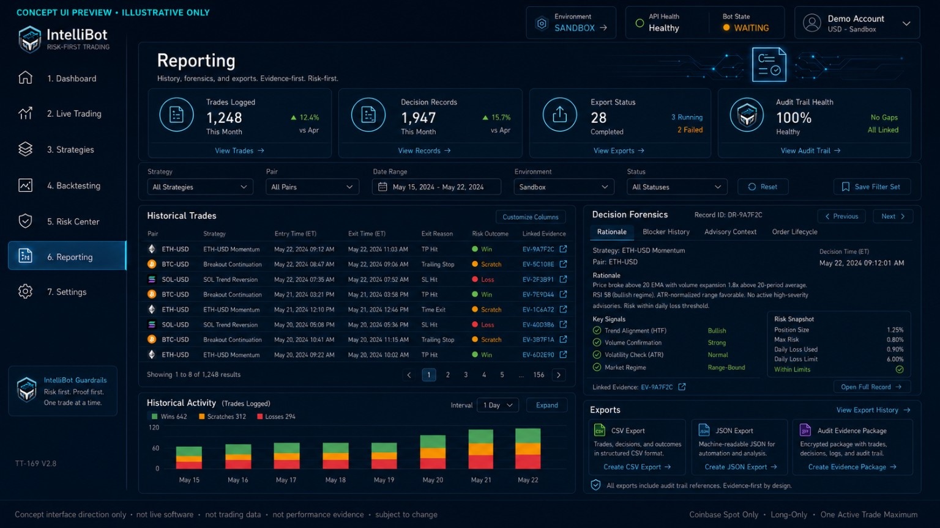Viewport: 940px width, 528px height.
Task: Click the View Audit Trail link
Action: click(x=810, y=150)
